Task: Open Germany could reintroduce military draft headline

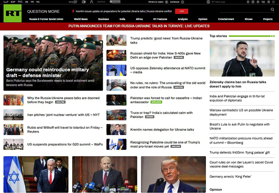Action: point(47,73)
